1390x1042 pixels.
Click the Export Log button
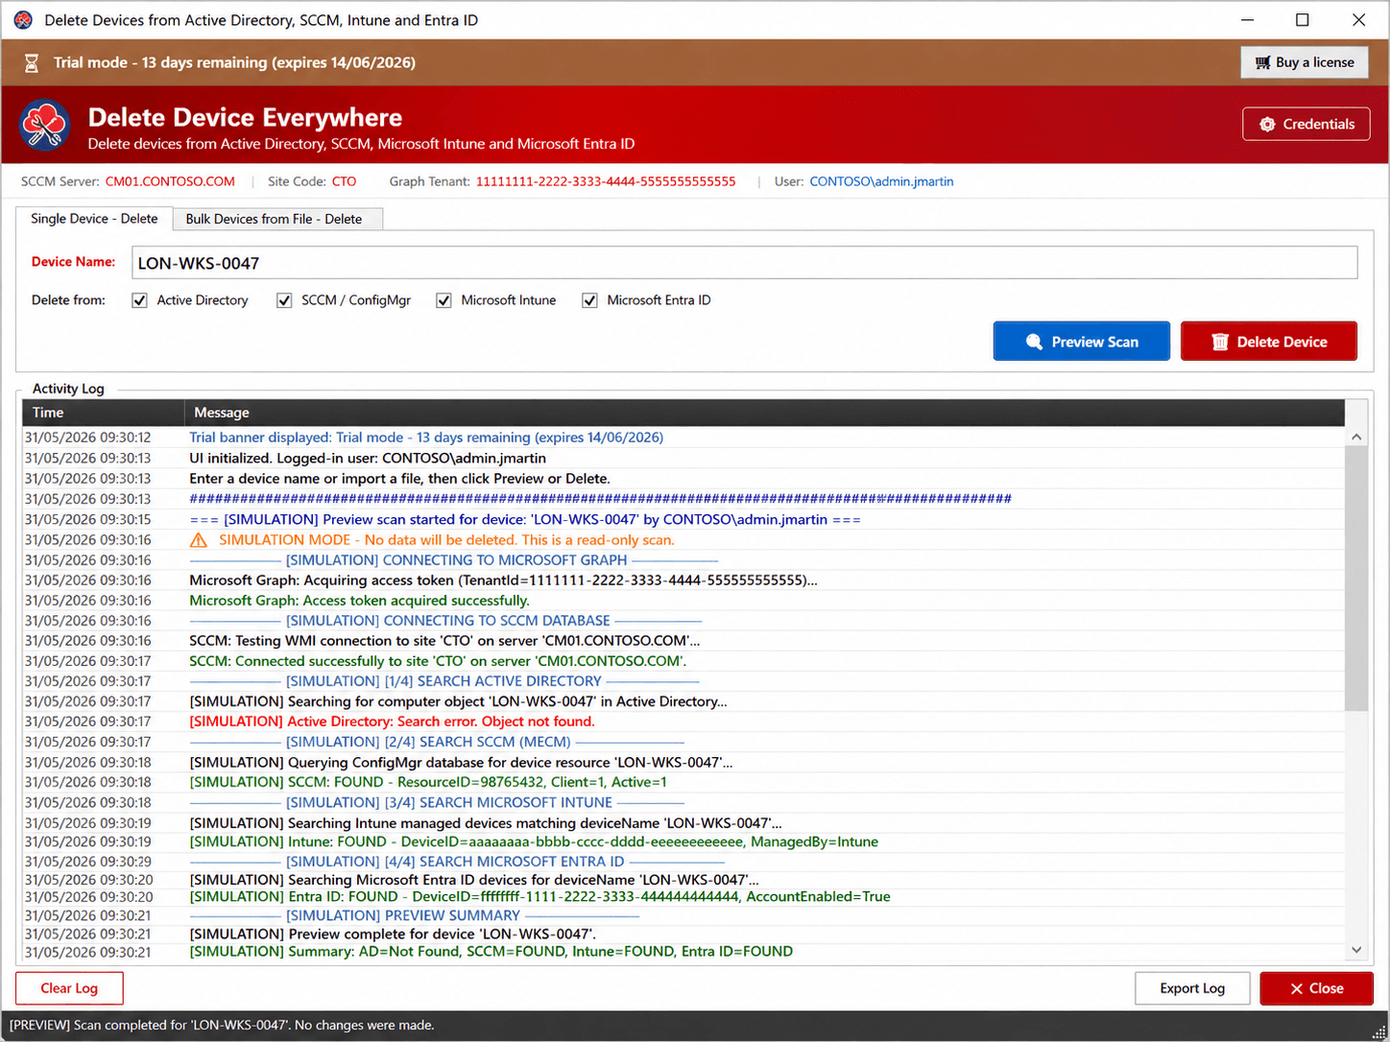(x=1192, y=988)
